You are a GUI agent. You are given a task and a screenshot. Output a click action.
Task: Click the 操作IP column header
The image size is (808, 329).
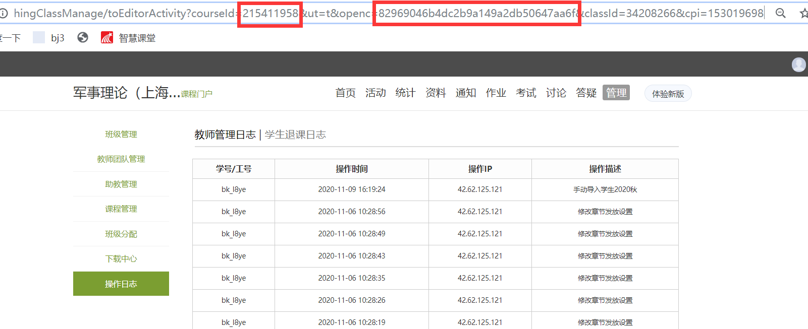pyautogui.click(x=480, y=169)
